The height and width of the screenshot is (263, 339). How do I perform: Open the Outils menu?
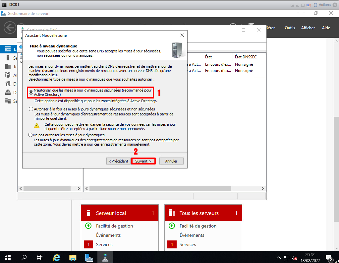(290, 28)
